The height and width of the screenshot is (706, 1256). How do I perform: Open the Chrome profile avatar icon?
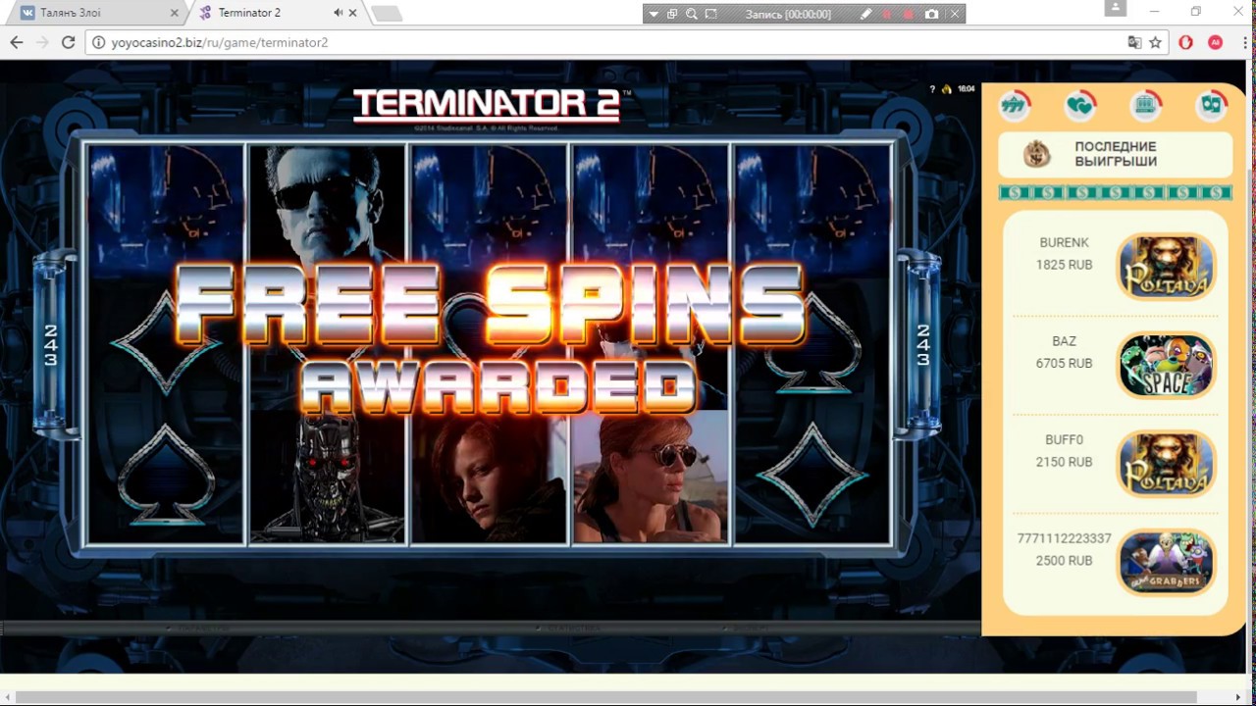pos(1115,9)
